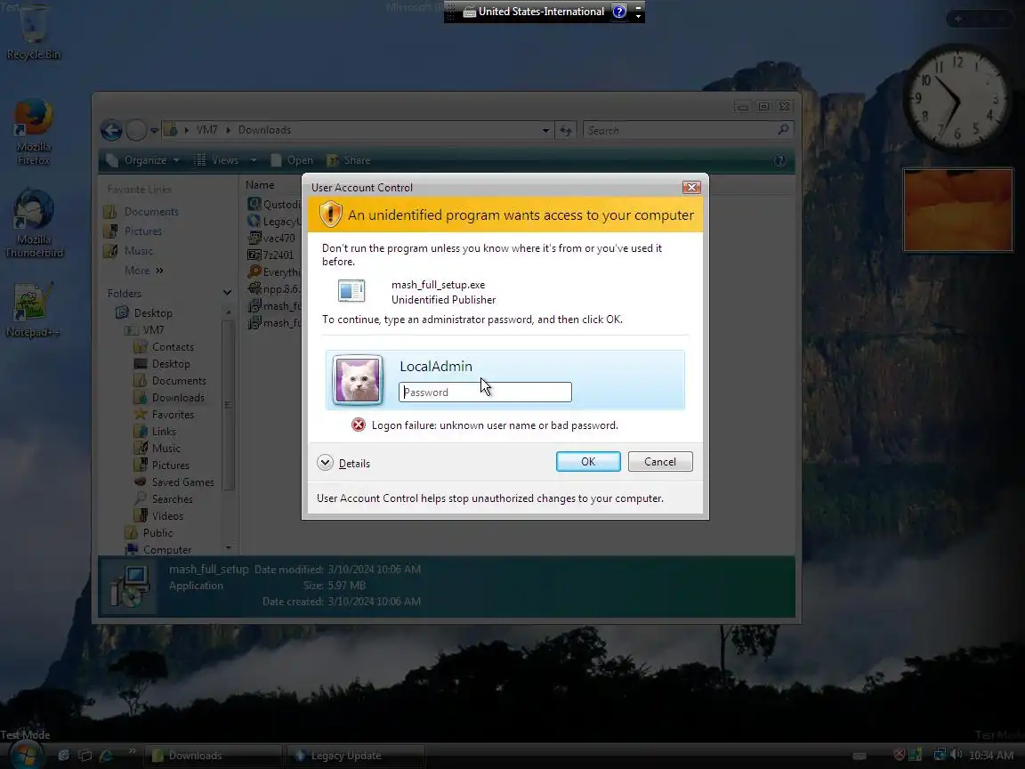Viewport: 1025px width, 769px height.
Task: Select the LocalAdmin cat account picture
Action: tap(358, 380)
